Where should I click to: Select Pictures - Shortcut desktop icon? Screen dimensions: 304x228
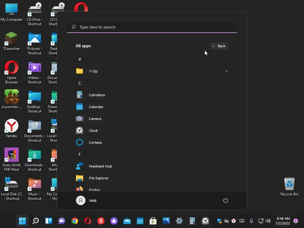click(x=34, y=44)
